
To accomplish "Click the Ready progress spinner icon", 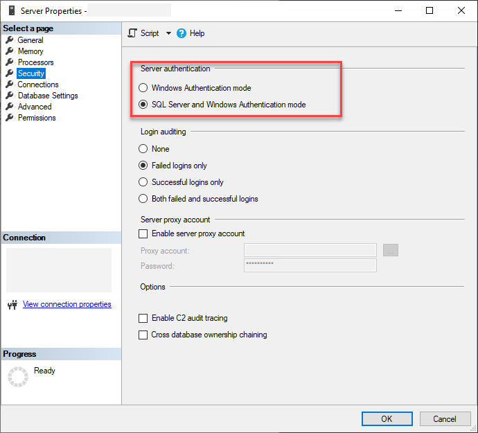I will pos(18,377).
